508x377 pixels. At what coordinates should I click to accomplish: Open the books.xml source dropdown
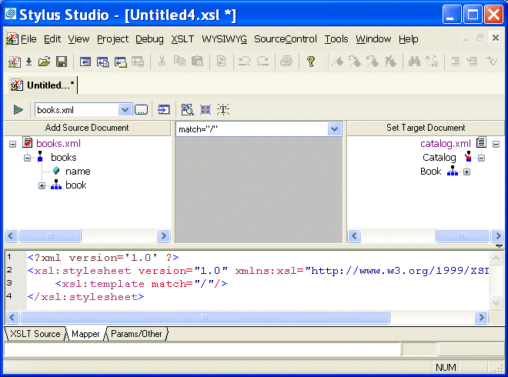[x=125, y=110]
